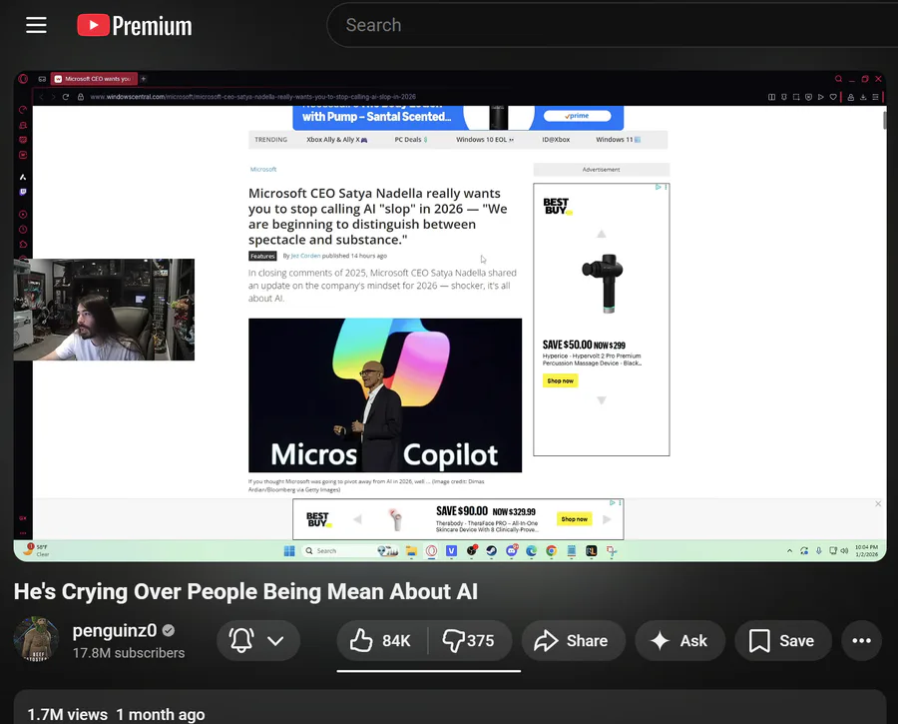Open the Share dialog
The width and height of the screenshot is (898, 724).
(574, 641)
